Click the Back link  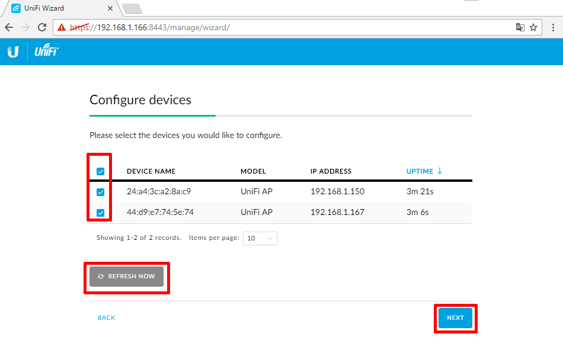click(x=106, y=317)
